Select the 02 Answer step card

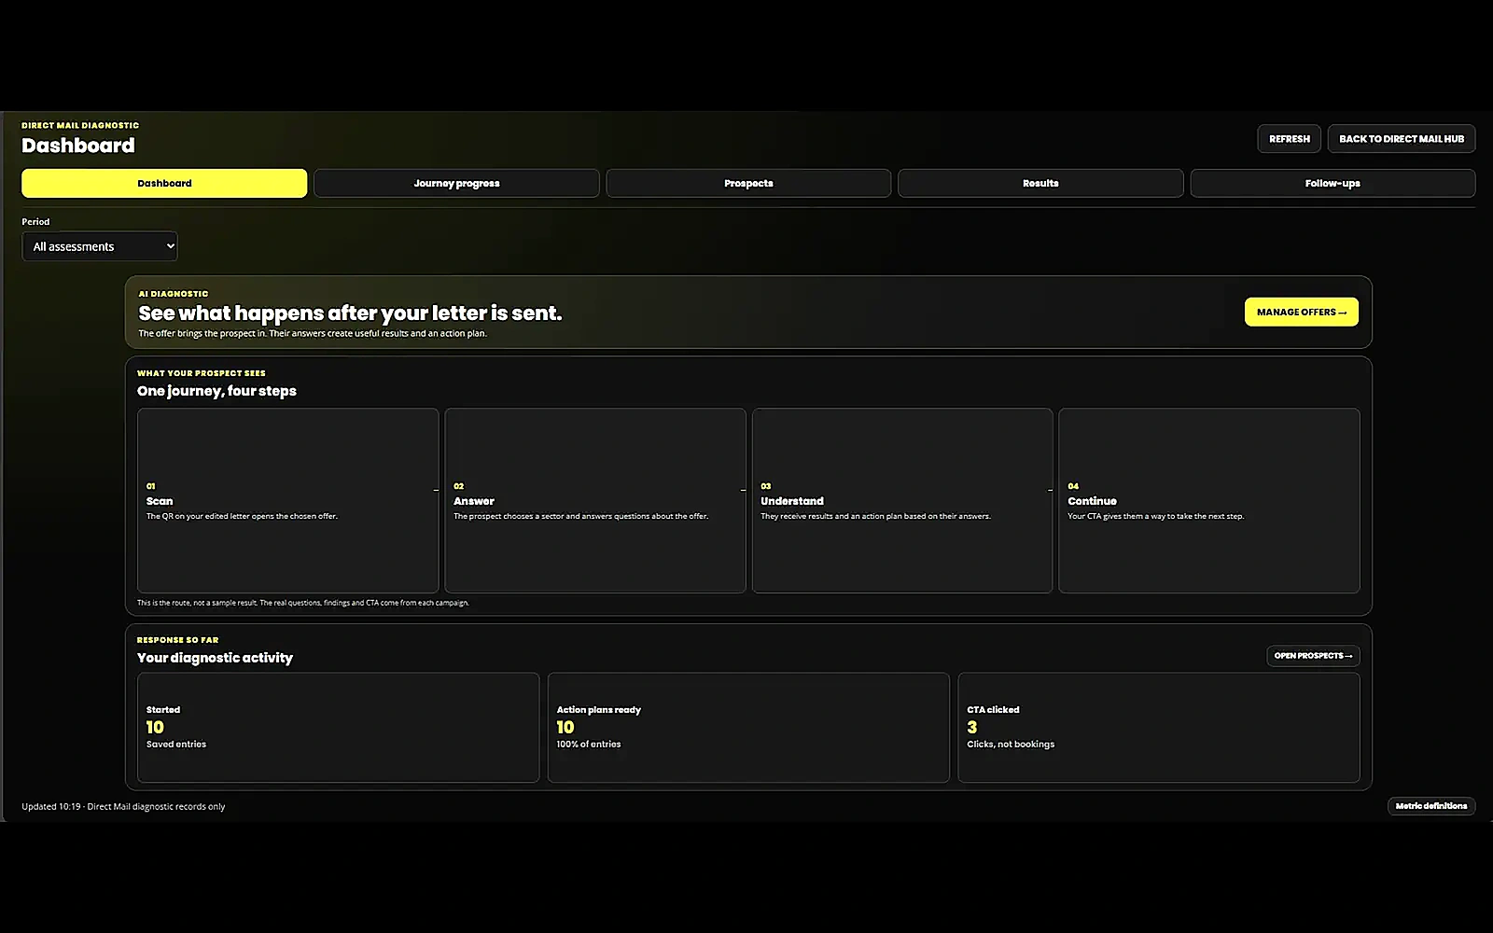(595, 500)
